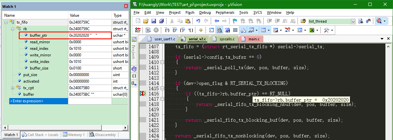Open the Peripherals menu
This screenshot has width=393, height=140.
coord(225,12)
